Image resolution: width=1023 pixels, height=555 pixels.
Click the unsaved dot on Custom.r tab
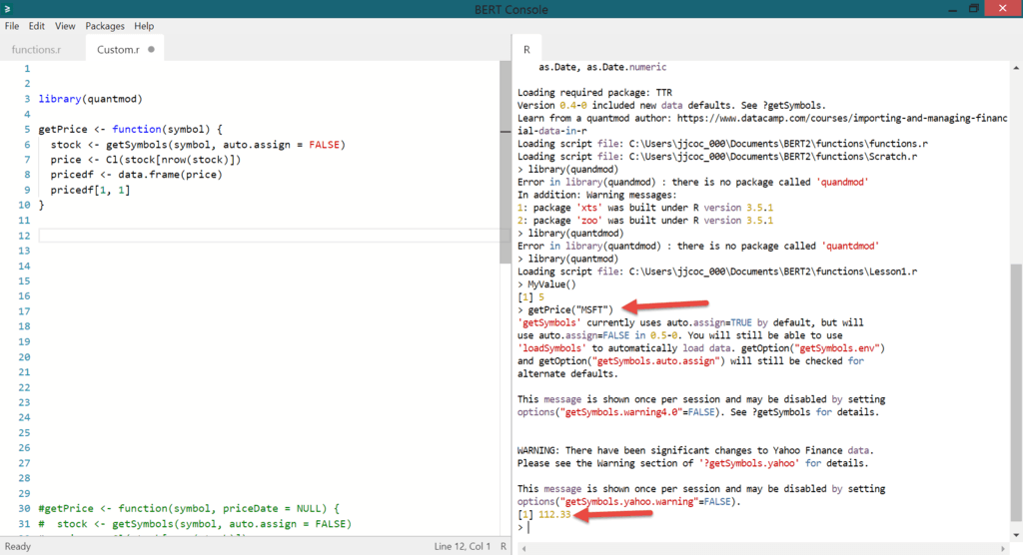pos(152,50)
